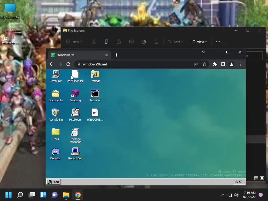Open network settings from system tray
This screenshot has width=268, height=201.
point(230,195)
